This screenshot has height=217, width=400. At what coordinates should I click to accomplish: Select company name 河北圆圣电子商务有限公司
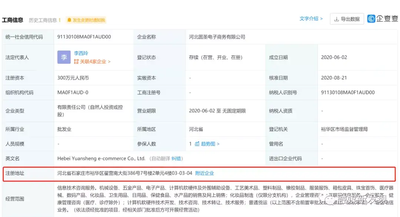[x=217, y=37]
